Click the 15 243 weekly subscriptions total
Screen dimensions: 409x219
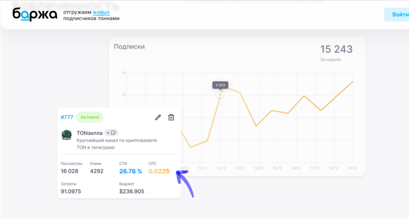click(336, 49)
